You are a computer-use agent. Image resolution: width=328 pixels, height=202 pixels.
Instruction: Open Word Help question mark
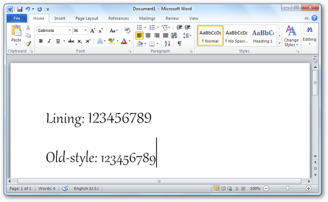[x=314, y=18]
